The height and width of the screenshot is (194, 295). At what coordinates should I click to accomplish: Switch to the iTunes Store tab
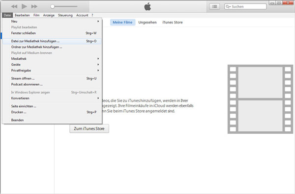click(x=173, y=23)
